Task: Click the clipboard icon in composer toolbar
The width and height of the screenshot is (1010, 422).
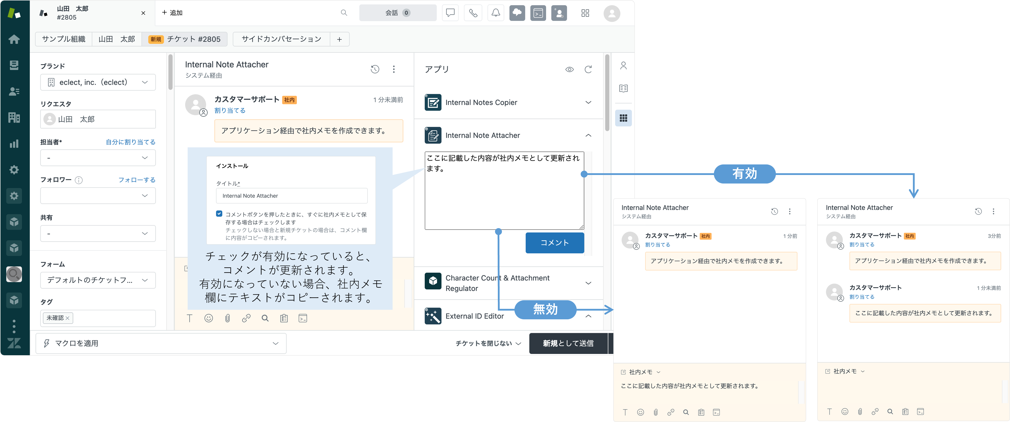Action: click(x=284, y=318)
